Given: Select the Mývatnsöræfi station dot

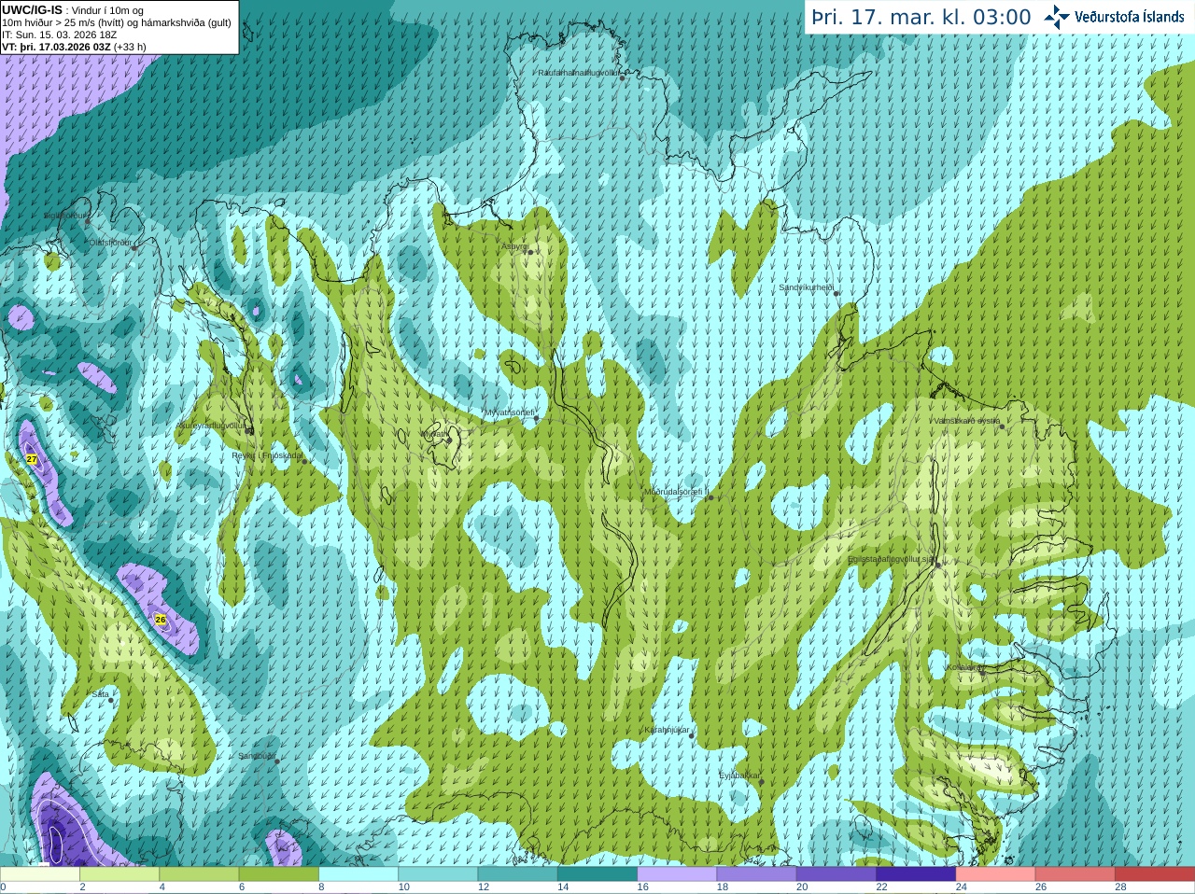Looking at the screenshot, I should point(536,417).
